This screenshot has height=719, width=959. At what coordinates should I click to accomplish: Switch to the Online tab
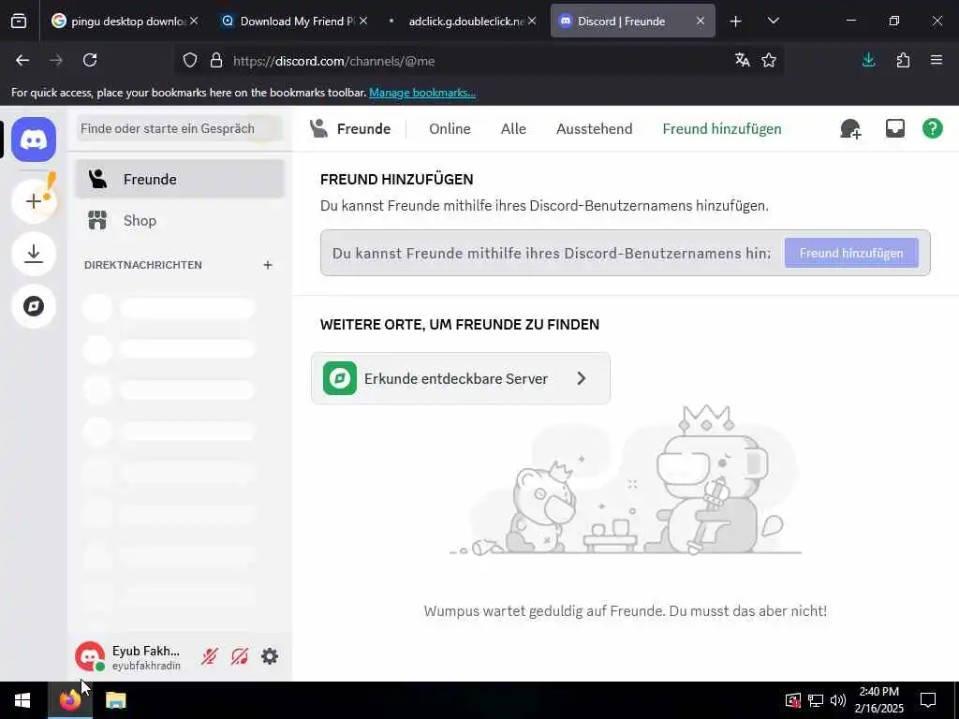point(450,128)
